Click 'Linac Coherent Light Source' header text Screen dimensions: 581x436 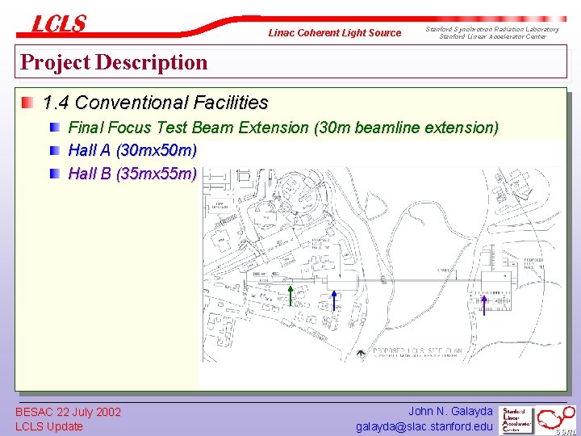click(335, 33)
